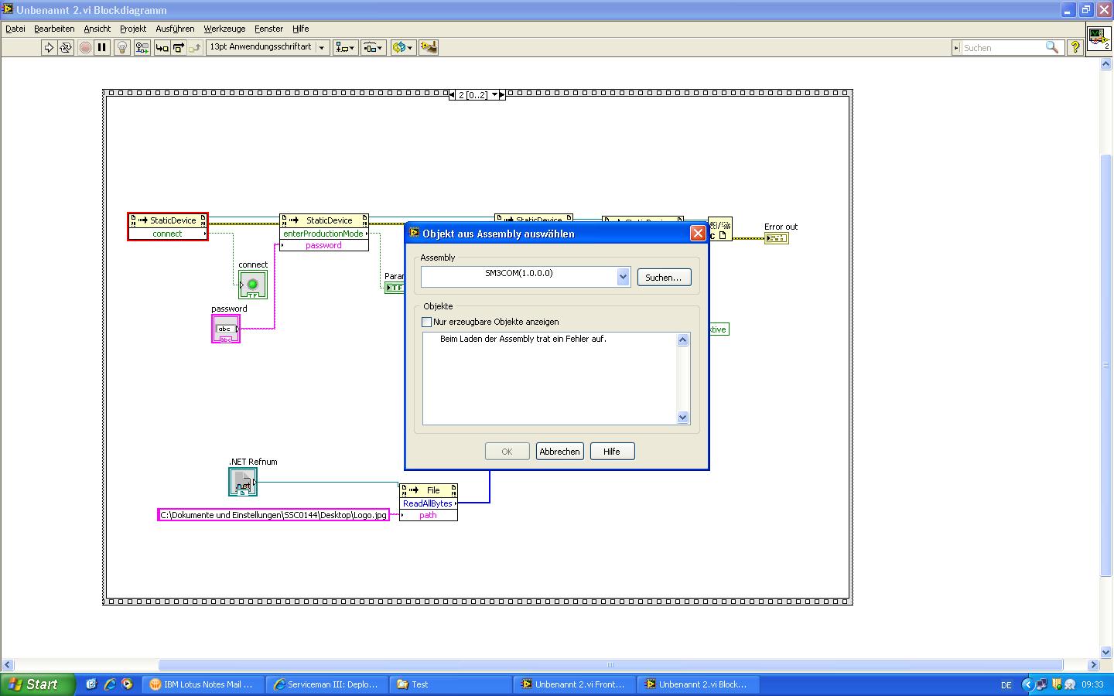
Task: Click the .NET Refnum terminal icon
Action: point(243,482)
